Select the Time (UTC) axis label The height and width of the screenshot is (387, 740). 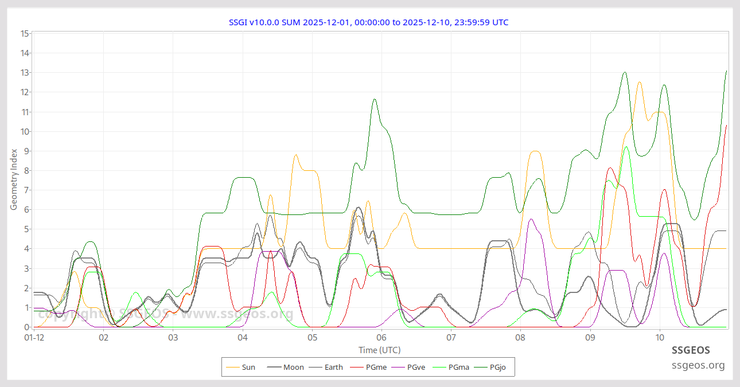tap(379, 350)
